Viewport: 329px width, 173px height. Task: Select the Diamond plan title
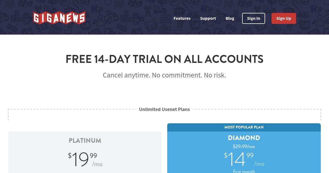point(244,138)
